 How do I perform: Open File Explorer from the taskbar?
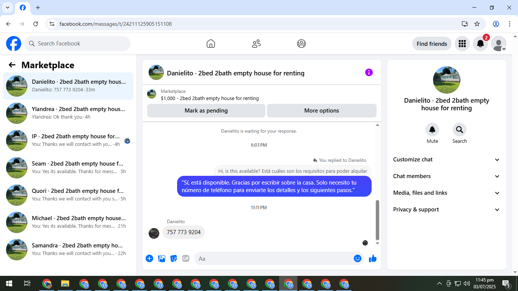coord(65,283)
